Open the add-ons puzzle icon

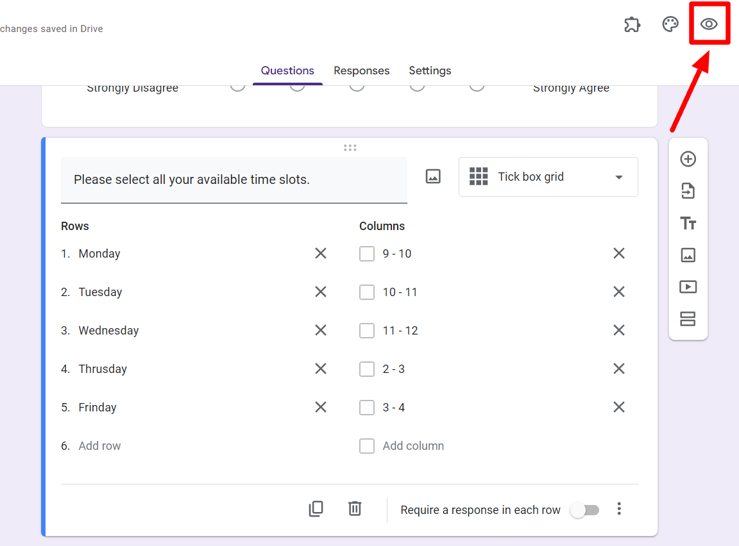point(633,24)
